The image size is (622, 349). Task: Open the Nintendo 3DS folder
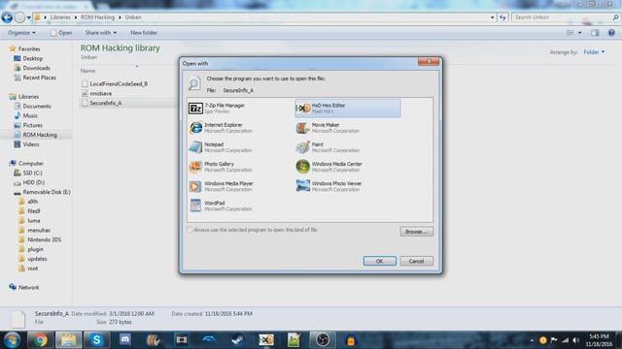(x=44, y=239)
